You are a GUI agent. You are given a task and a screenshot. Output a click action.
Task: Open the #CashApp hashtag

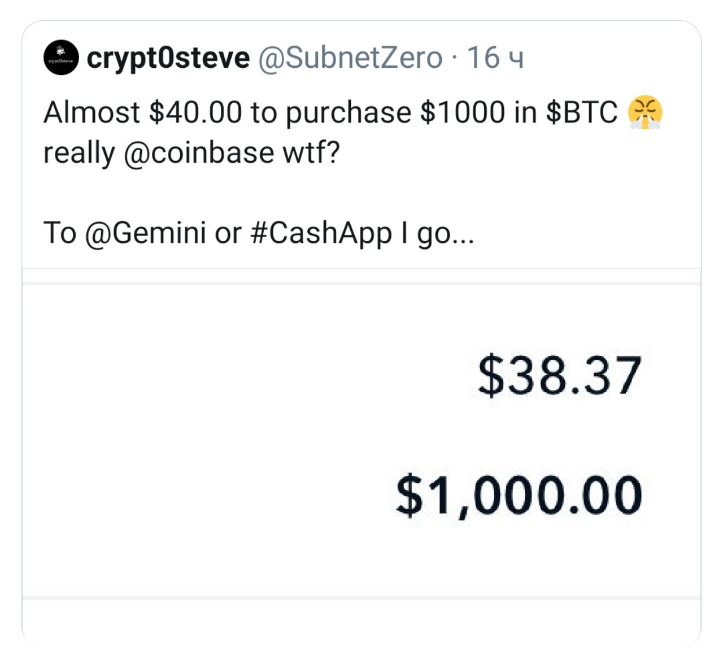click(321, 233)
